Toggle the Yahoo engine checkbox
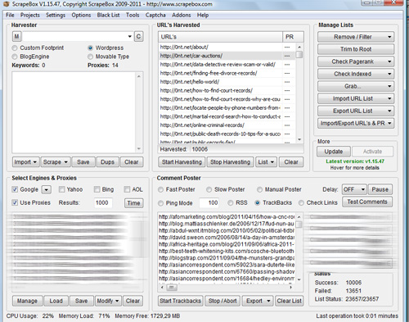The height and width of the screenshot is (322, 409). [62, 189]
